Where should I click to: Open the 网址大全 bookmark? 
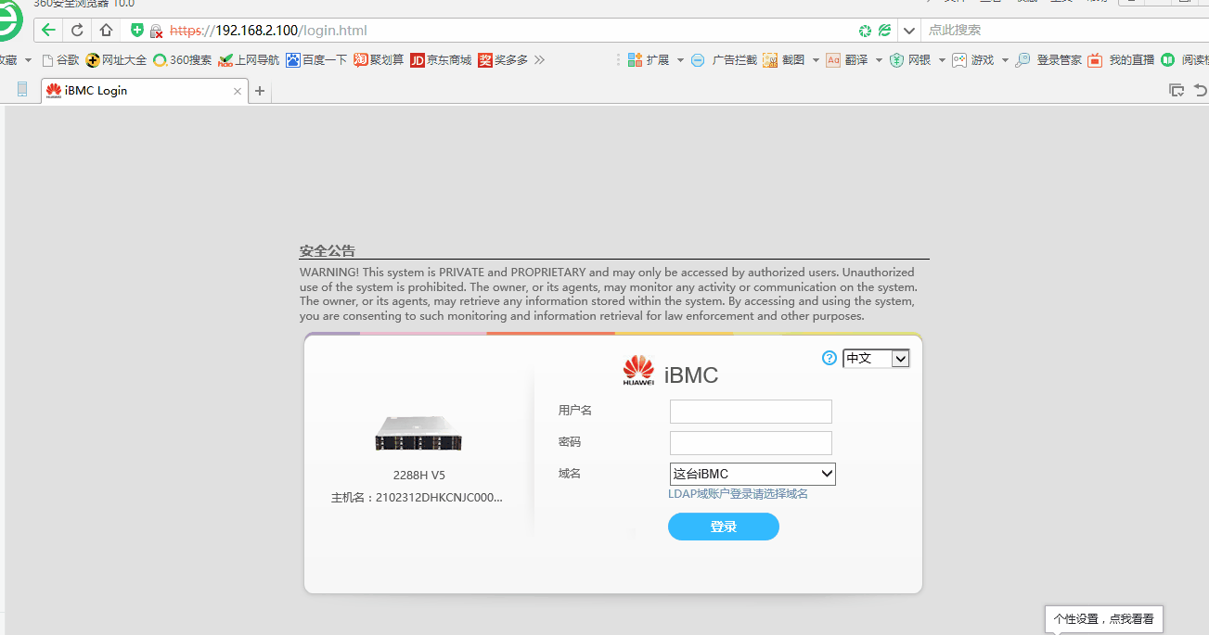click(x=116, y=59)
